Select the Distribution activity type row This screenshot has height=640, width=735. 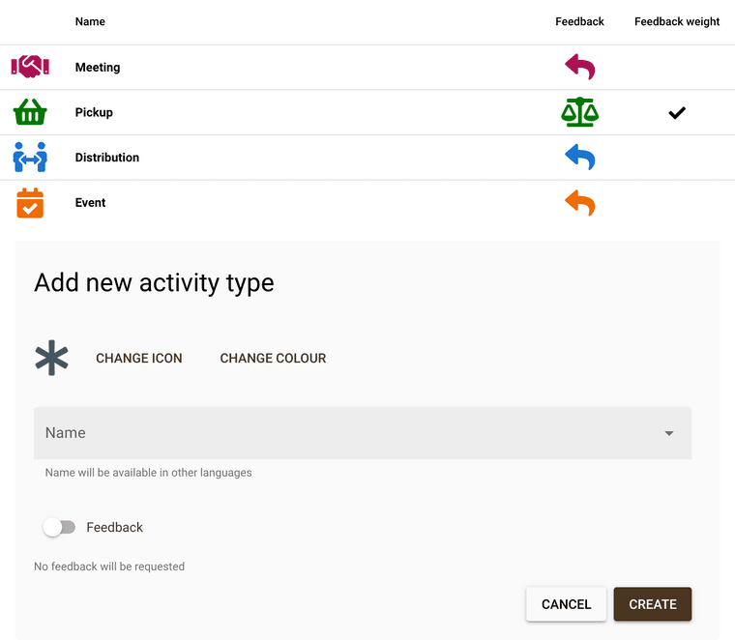pyautogui.click(x=367, y=158)
